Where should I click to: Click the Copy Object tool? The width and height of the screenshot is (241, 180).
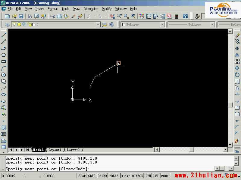[237, 42]
